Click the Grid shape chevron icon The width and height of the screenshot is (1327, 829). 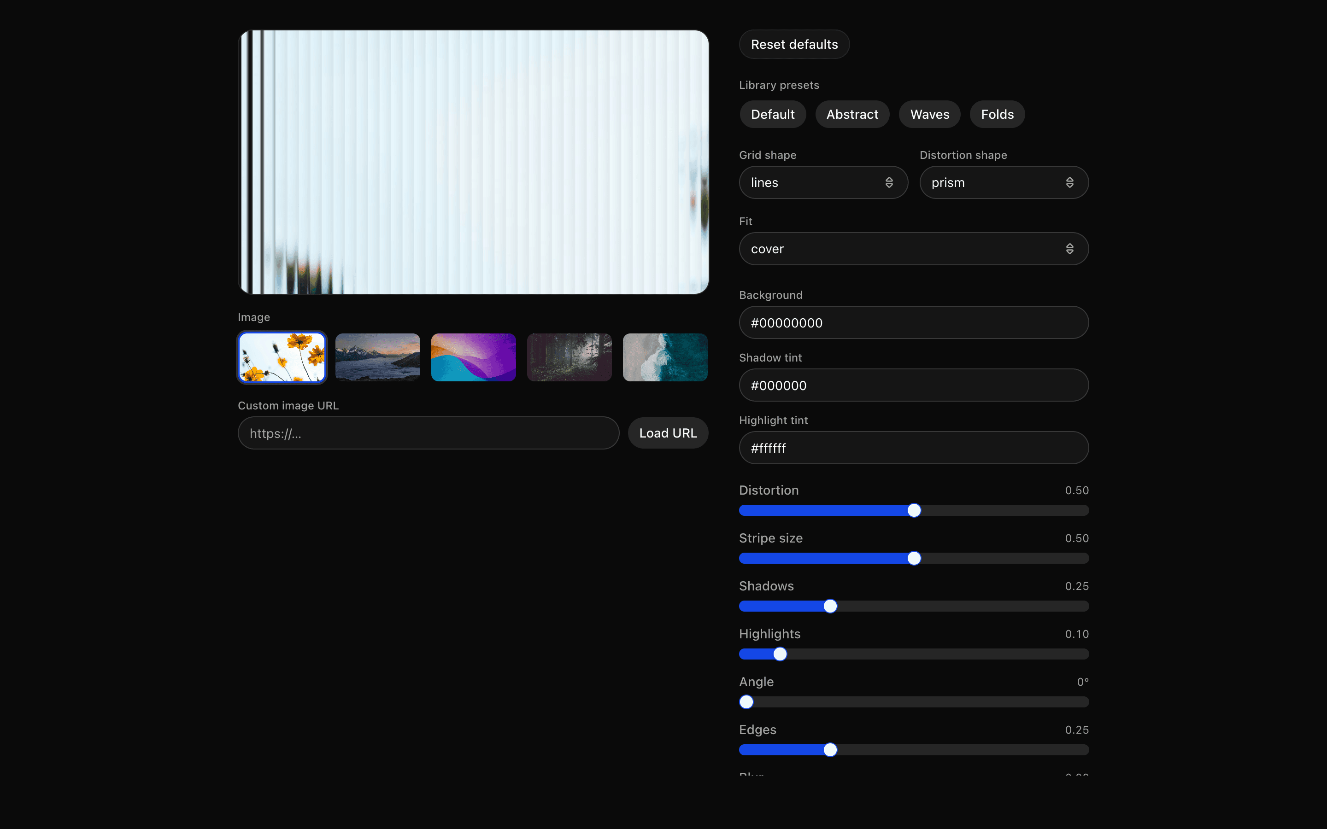click(889, 182)
